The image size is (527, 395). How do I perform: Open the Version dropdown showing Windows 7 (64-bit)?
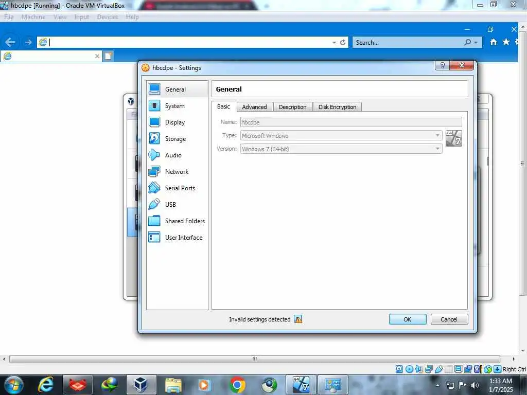(x=341, y=149)
